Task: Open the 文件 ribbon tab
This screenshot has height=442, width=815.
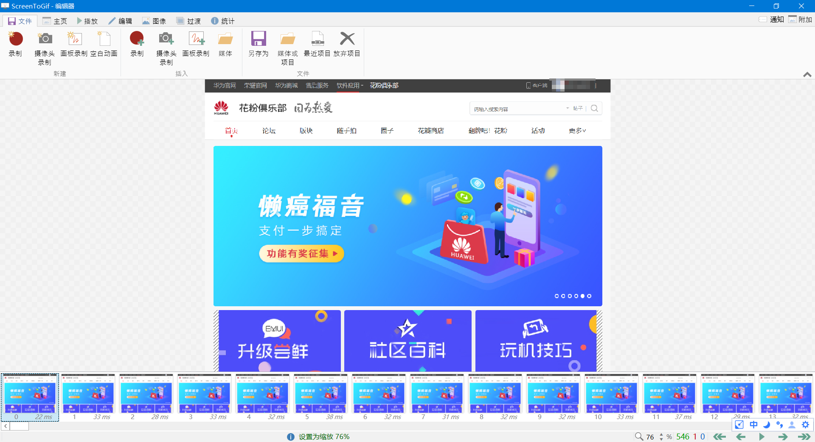Action: (x=20, y=21)
